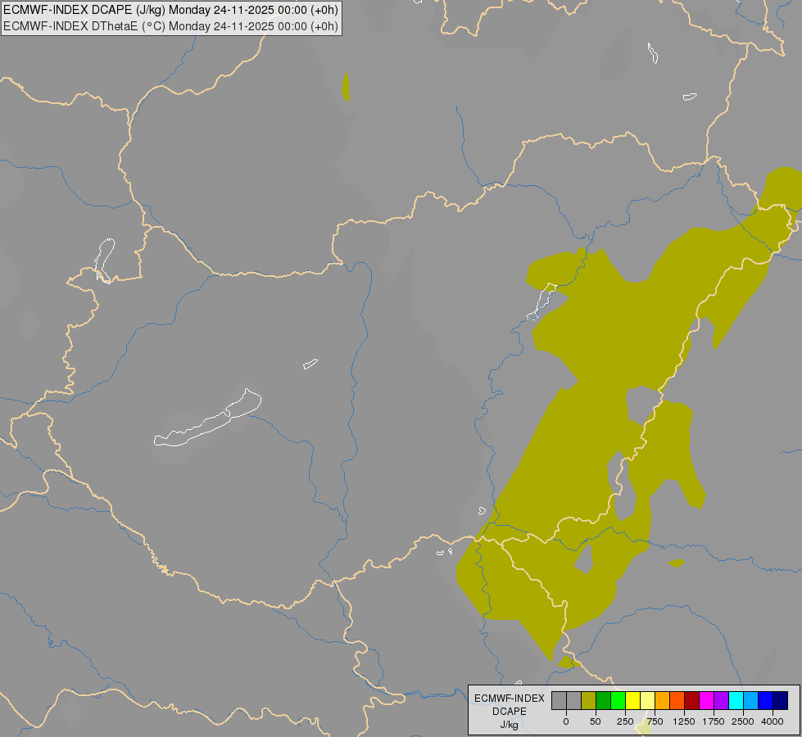Pick the cyan 2500 legend swatch
This screenshot has height=737, width=802.
[x=736, y=701]
